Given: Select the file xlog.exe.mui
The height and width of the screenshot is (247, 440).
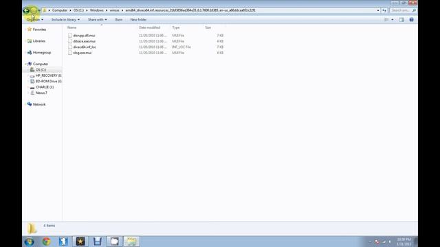Looking at the screenshot, I should tap(82, 53).
